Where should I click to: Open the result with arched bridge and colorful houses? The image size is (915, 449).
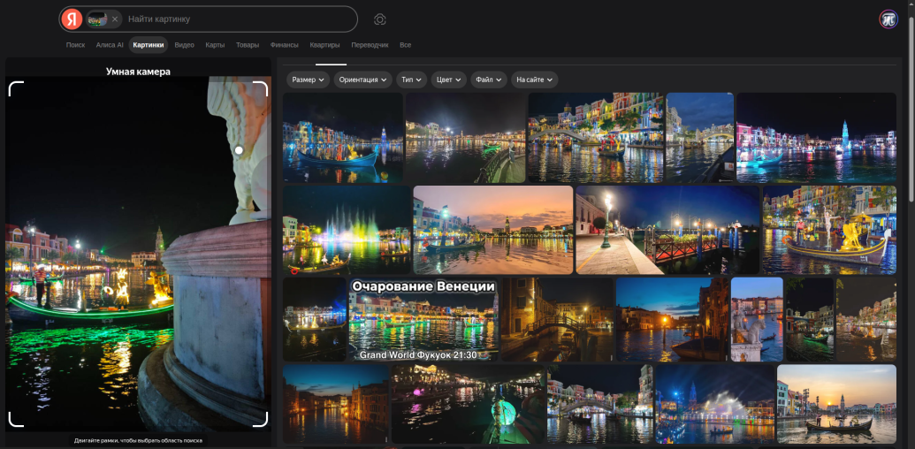point(596,138)
